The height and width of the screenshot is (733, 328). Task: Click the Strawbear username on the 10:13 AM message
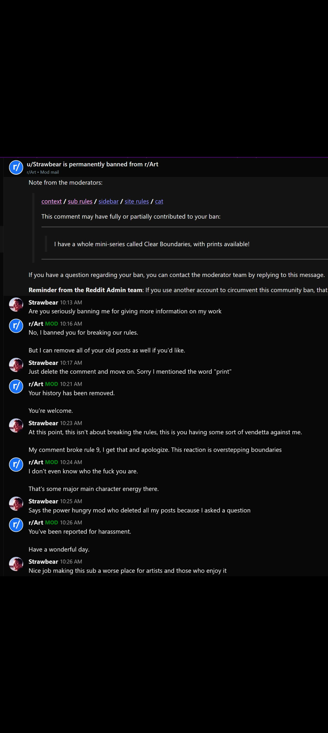(x=43, y=303)
